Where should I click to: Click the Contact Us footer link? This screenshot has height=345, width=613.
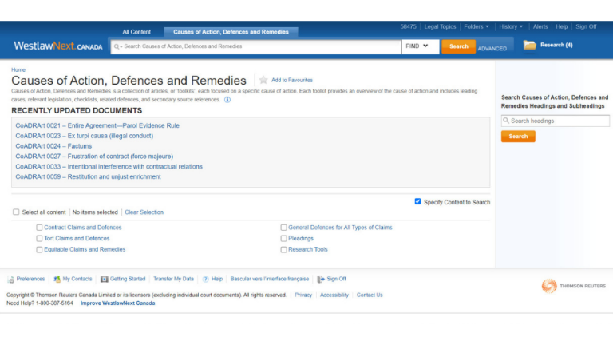370,295
